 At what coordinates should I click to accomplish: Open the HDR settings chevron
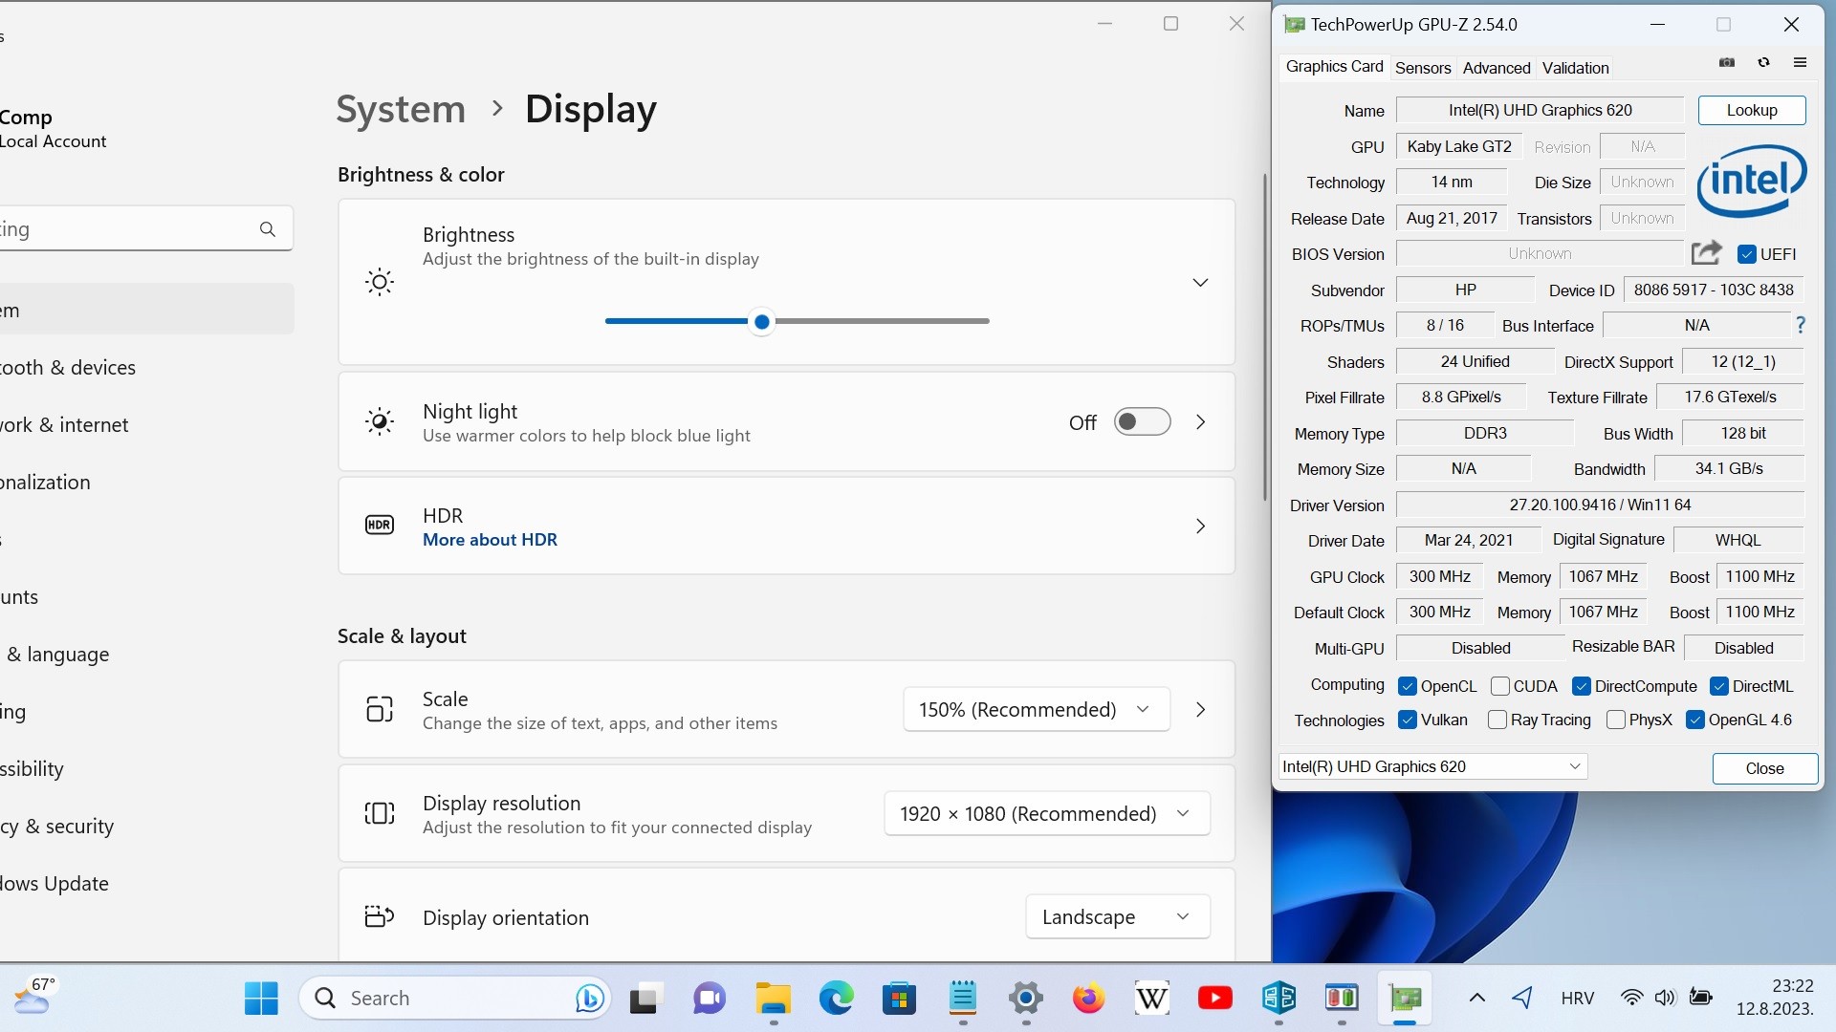tap(1200, 527)
